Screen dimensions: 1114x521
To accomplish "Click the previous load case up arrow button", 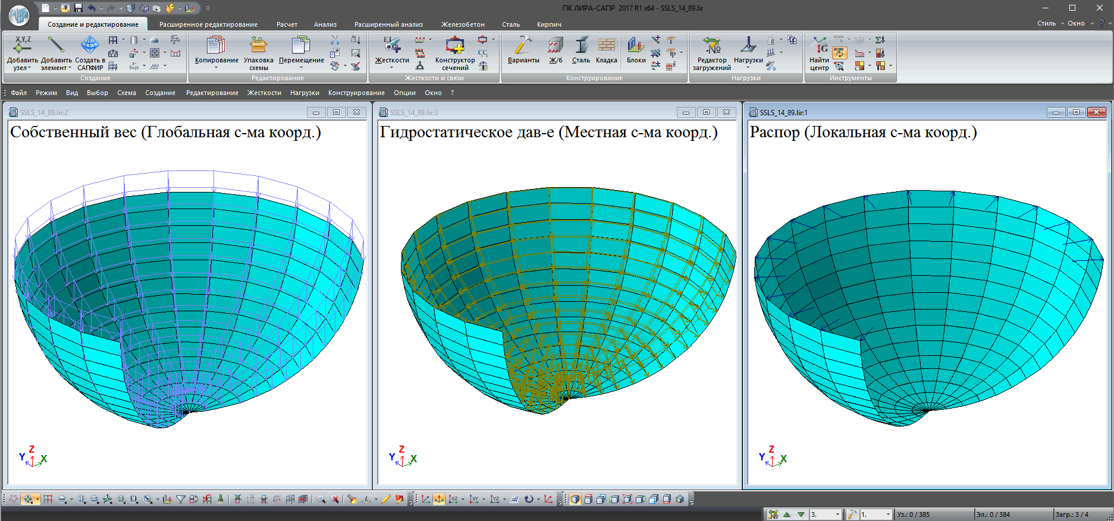I will (x=787, y=514).
